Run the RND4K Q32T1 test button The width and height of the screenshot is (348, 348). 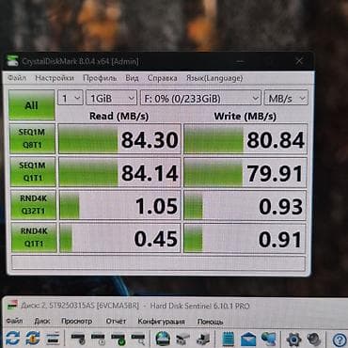tap(33, 205)
